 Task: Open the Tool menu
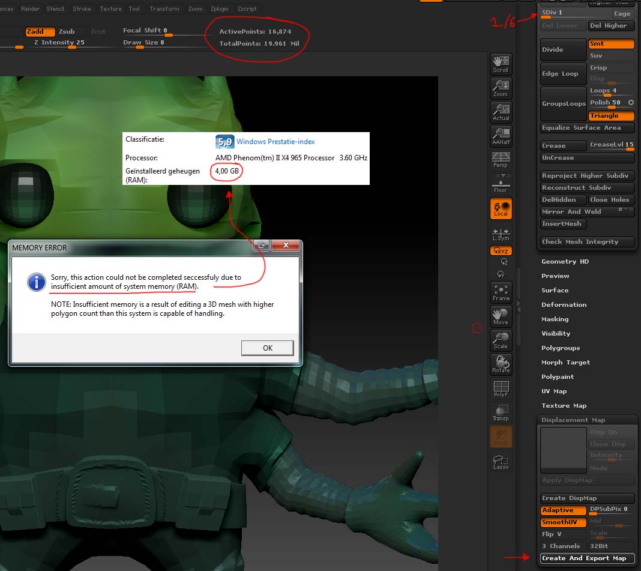click(134, 8)
